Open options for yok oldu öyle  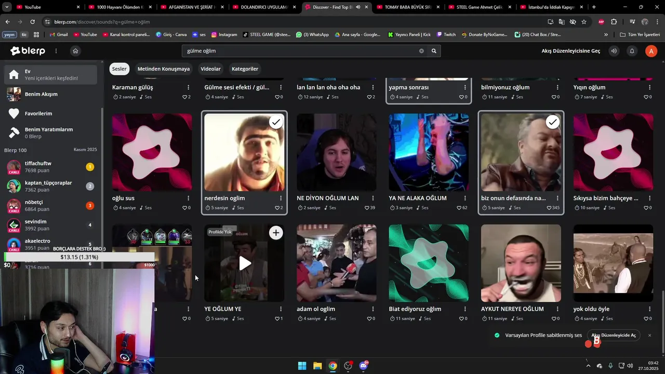pyautogui.click(x=649, y=309)
